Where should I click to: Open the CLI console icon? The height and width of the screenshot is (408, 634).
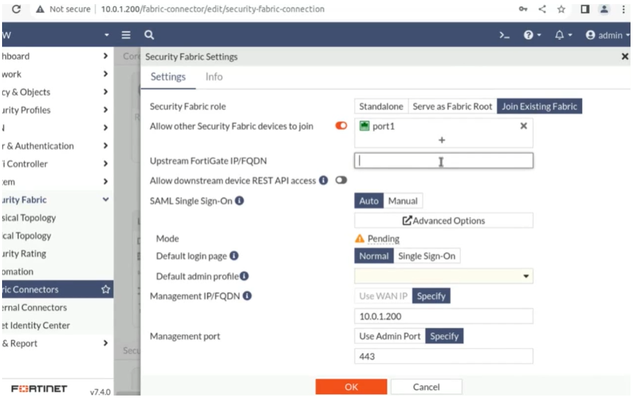[504, 35]
